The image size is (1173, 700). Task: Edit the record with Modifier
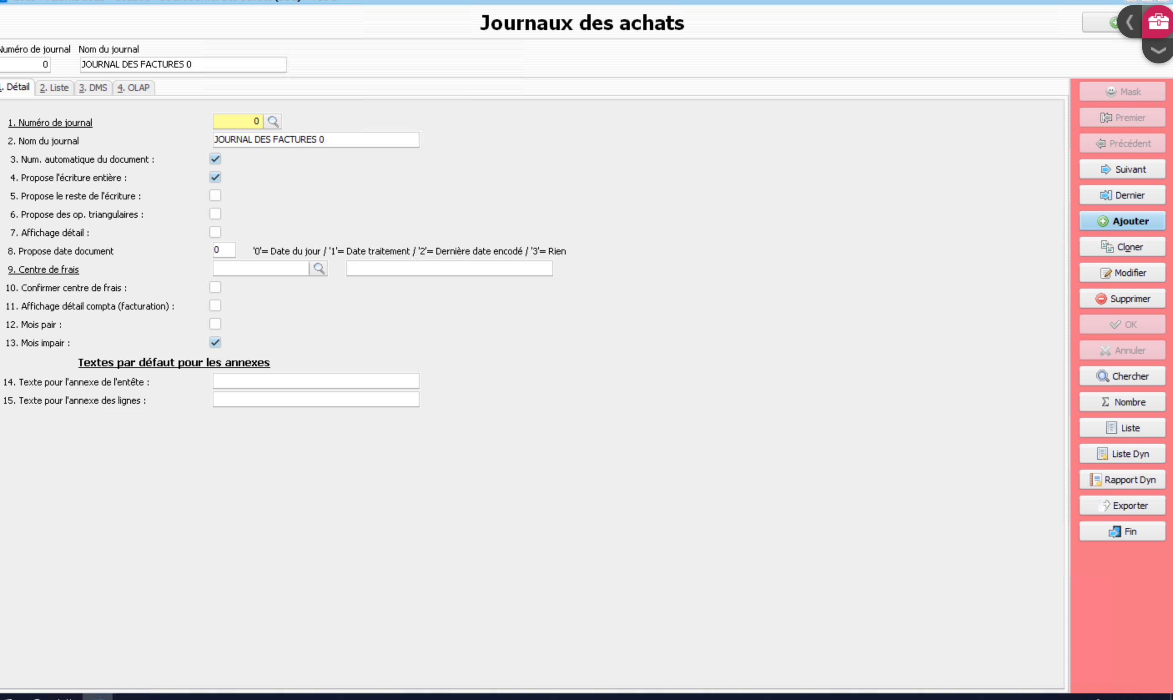[1122, 273]
